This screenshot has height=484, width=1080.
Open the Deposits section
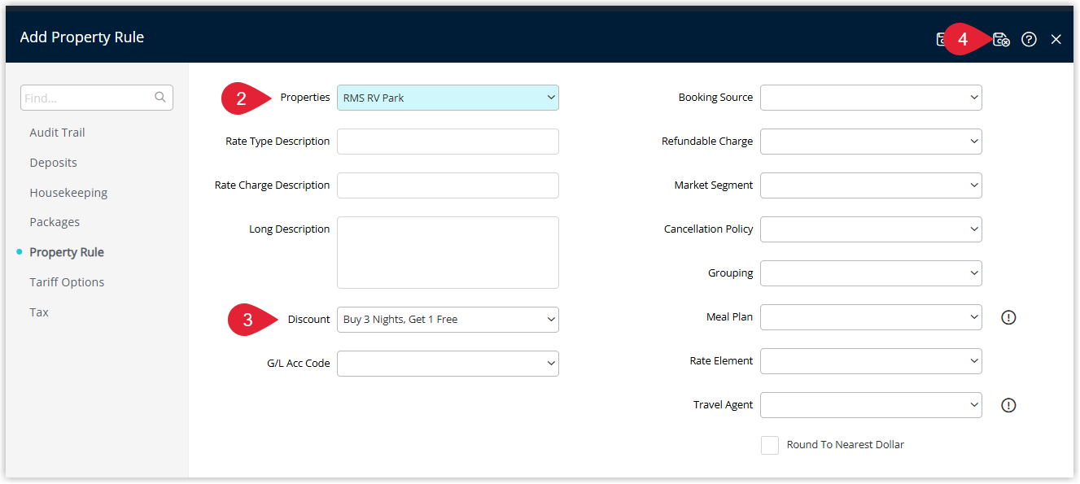coord(53,163)
